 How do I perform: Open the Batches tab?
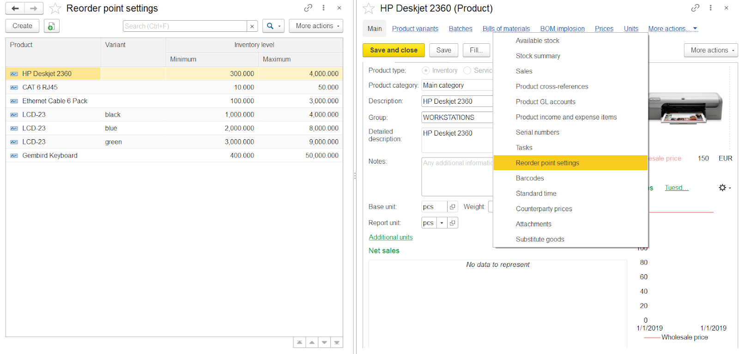click(x=460, y=29)
